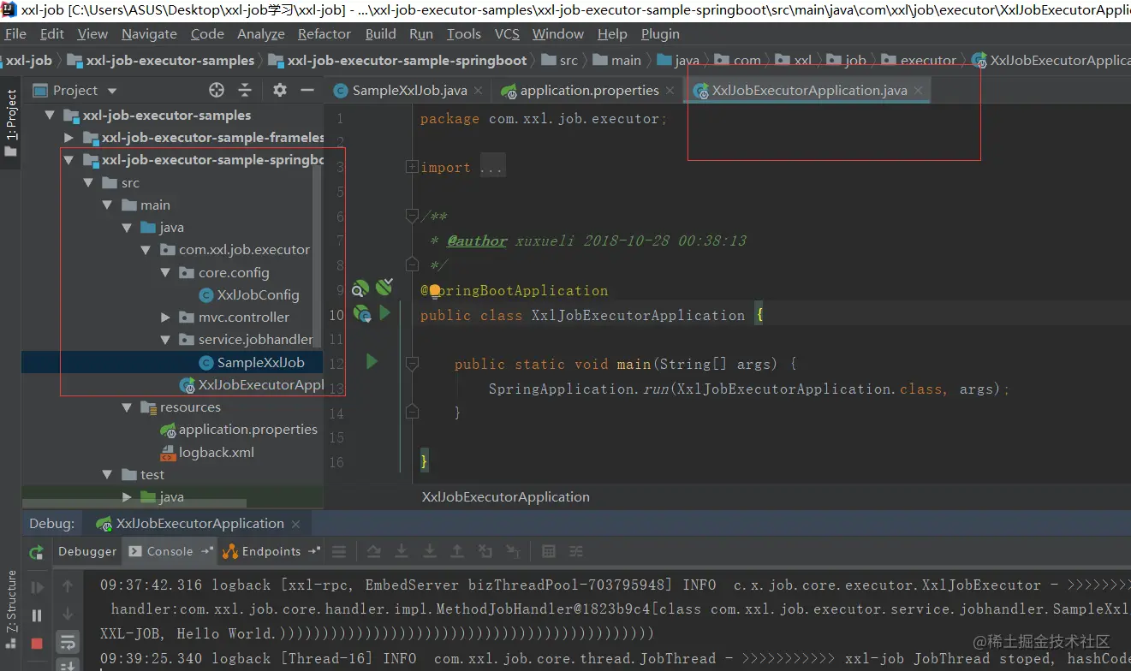Collapse all via Project panel icon

click(245, 91)
